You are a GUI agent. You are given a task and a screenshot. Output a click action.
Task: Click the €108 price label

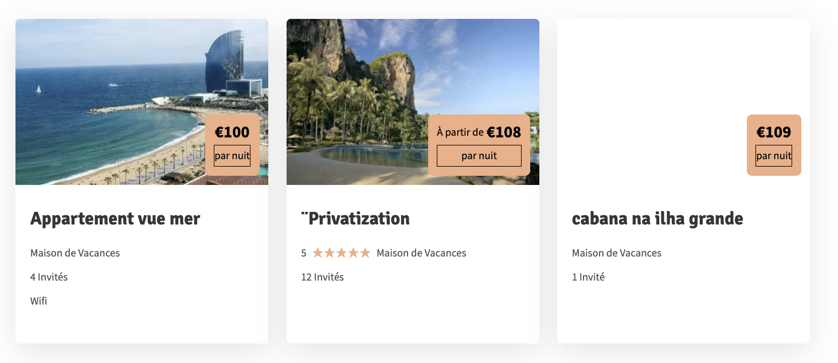tap(504, 132)
